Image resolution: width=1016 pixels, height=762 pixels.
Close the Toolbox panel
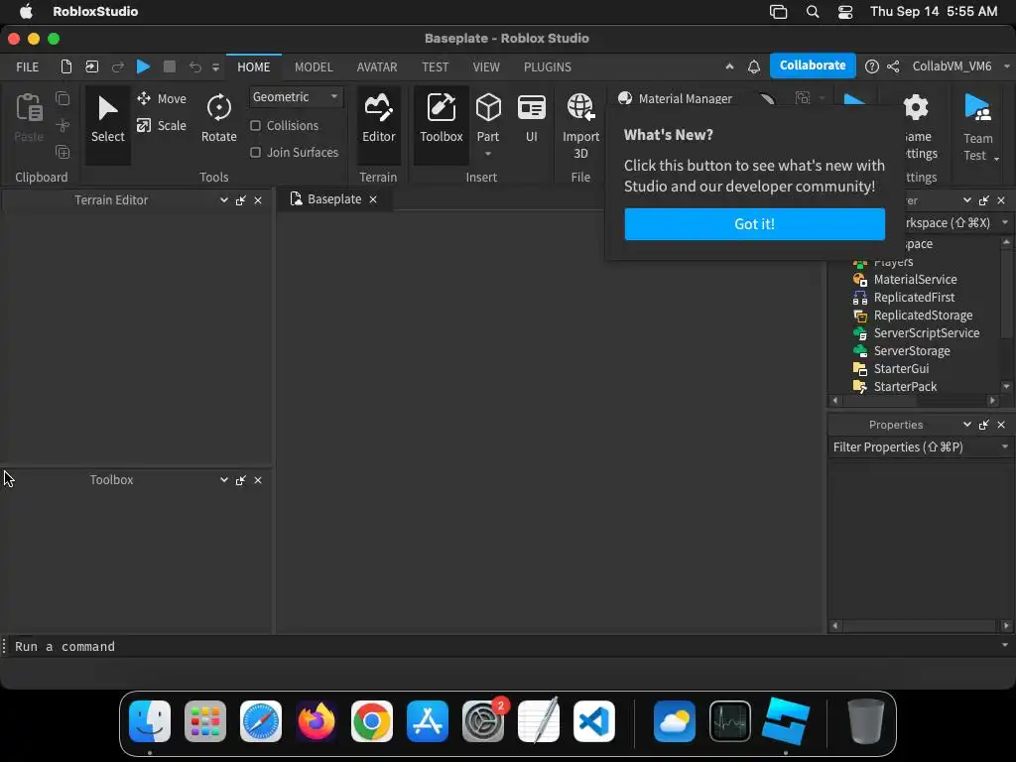point(258,480)
